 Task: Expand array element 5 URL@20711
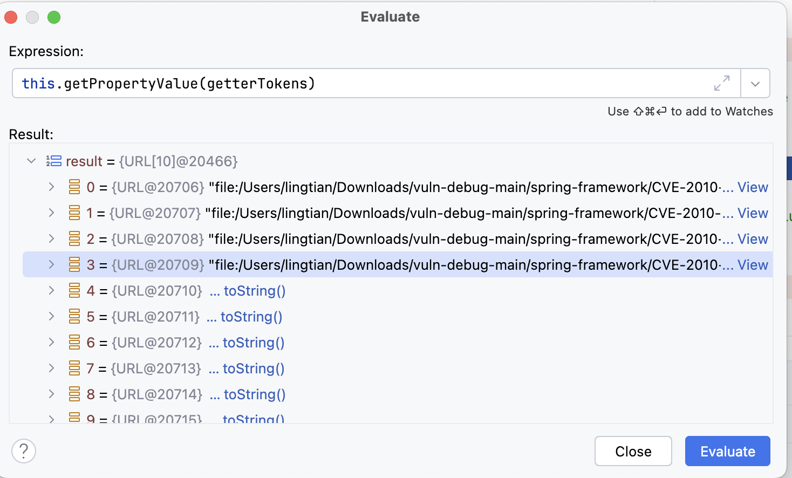tap(51, 316)
